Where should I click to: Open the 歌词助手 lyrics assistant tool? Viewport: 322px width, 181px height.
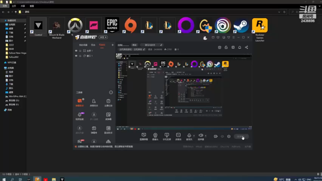108,130
